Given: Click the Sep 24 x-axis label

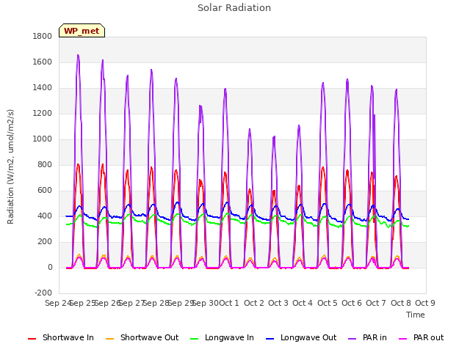Looking at the screenshot, I should coord(58,303).
